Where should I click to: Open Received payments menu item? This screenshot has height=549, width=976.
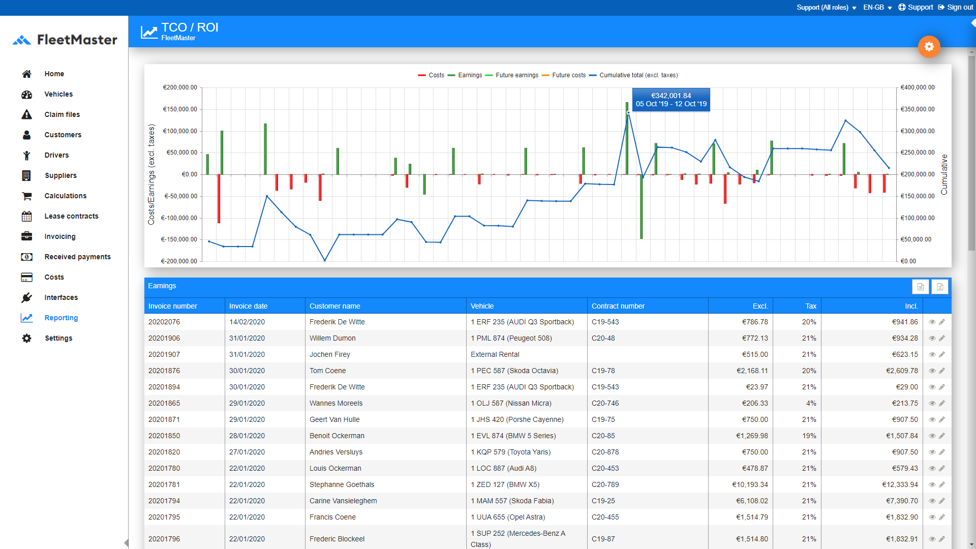coord(78,257)
